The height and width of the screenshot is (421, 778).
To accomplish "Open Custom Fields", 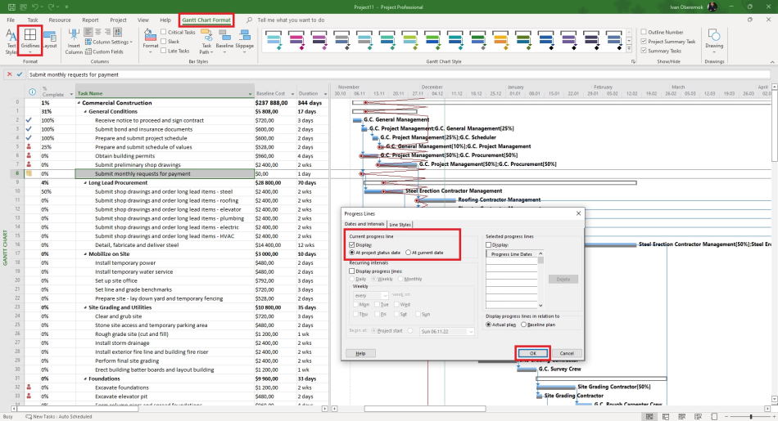I will 104,52.
